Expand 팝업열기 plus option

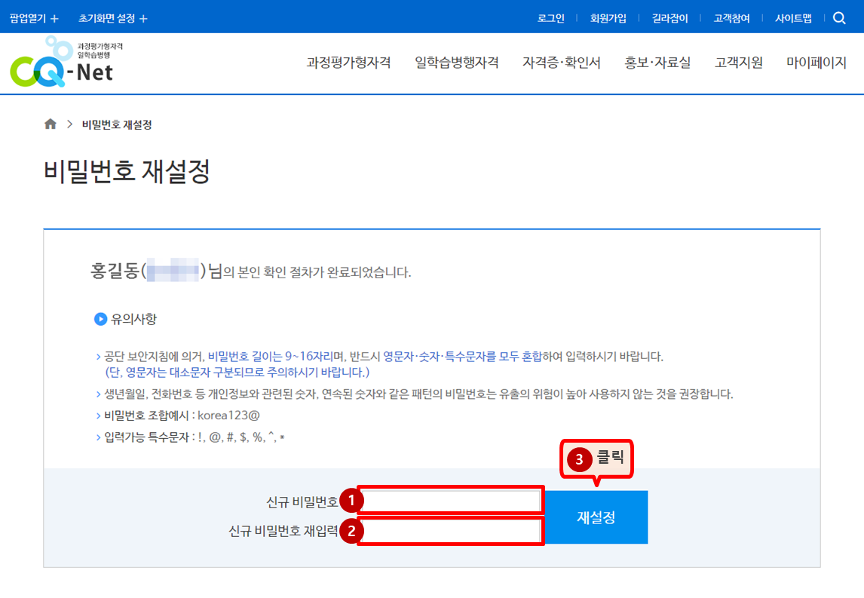tap(34, 18)
